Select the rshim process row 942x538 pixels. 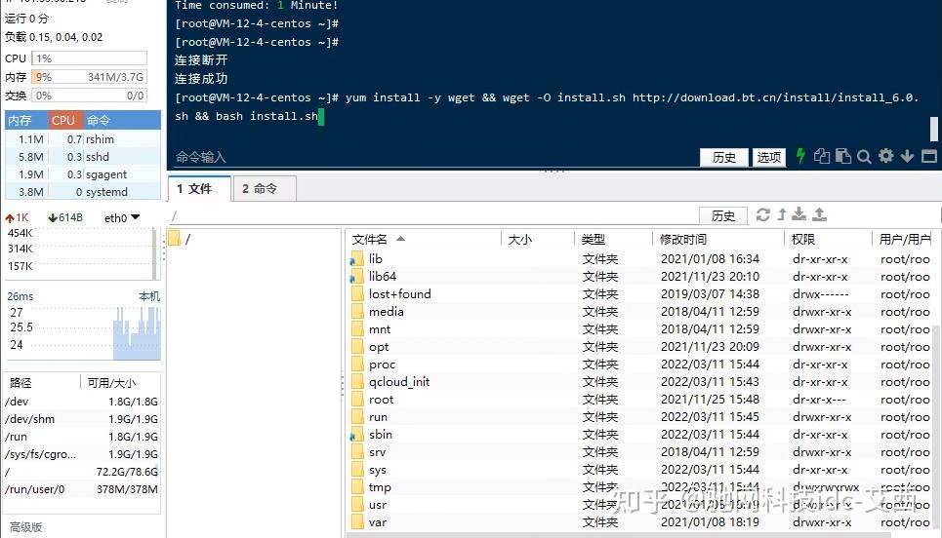[x=83, y=139]
